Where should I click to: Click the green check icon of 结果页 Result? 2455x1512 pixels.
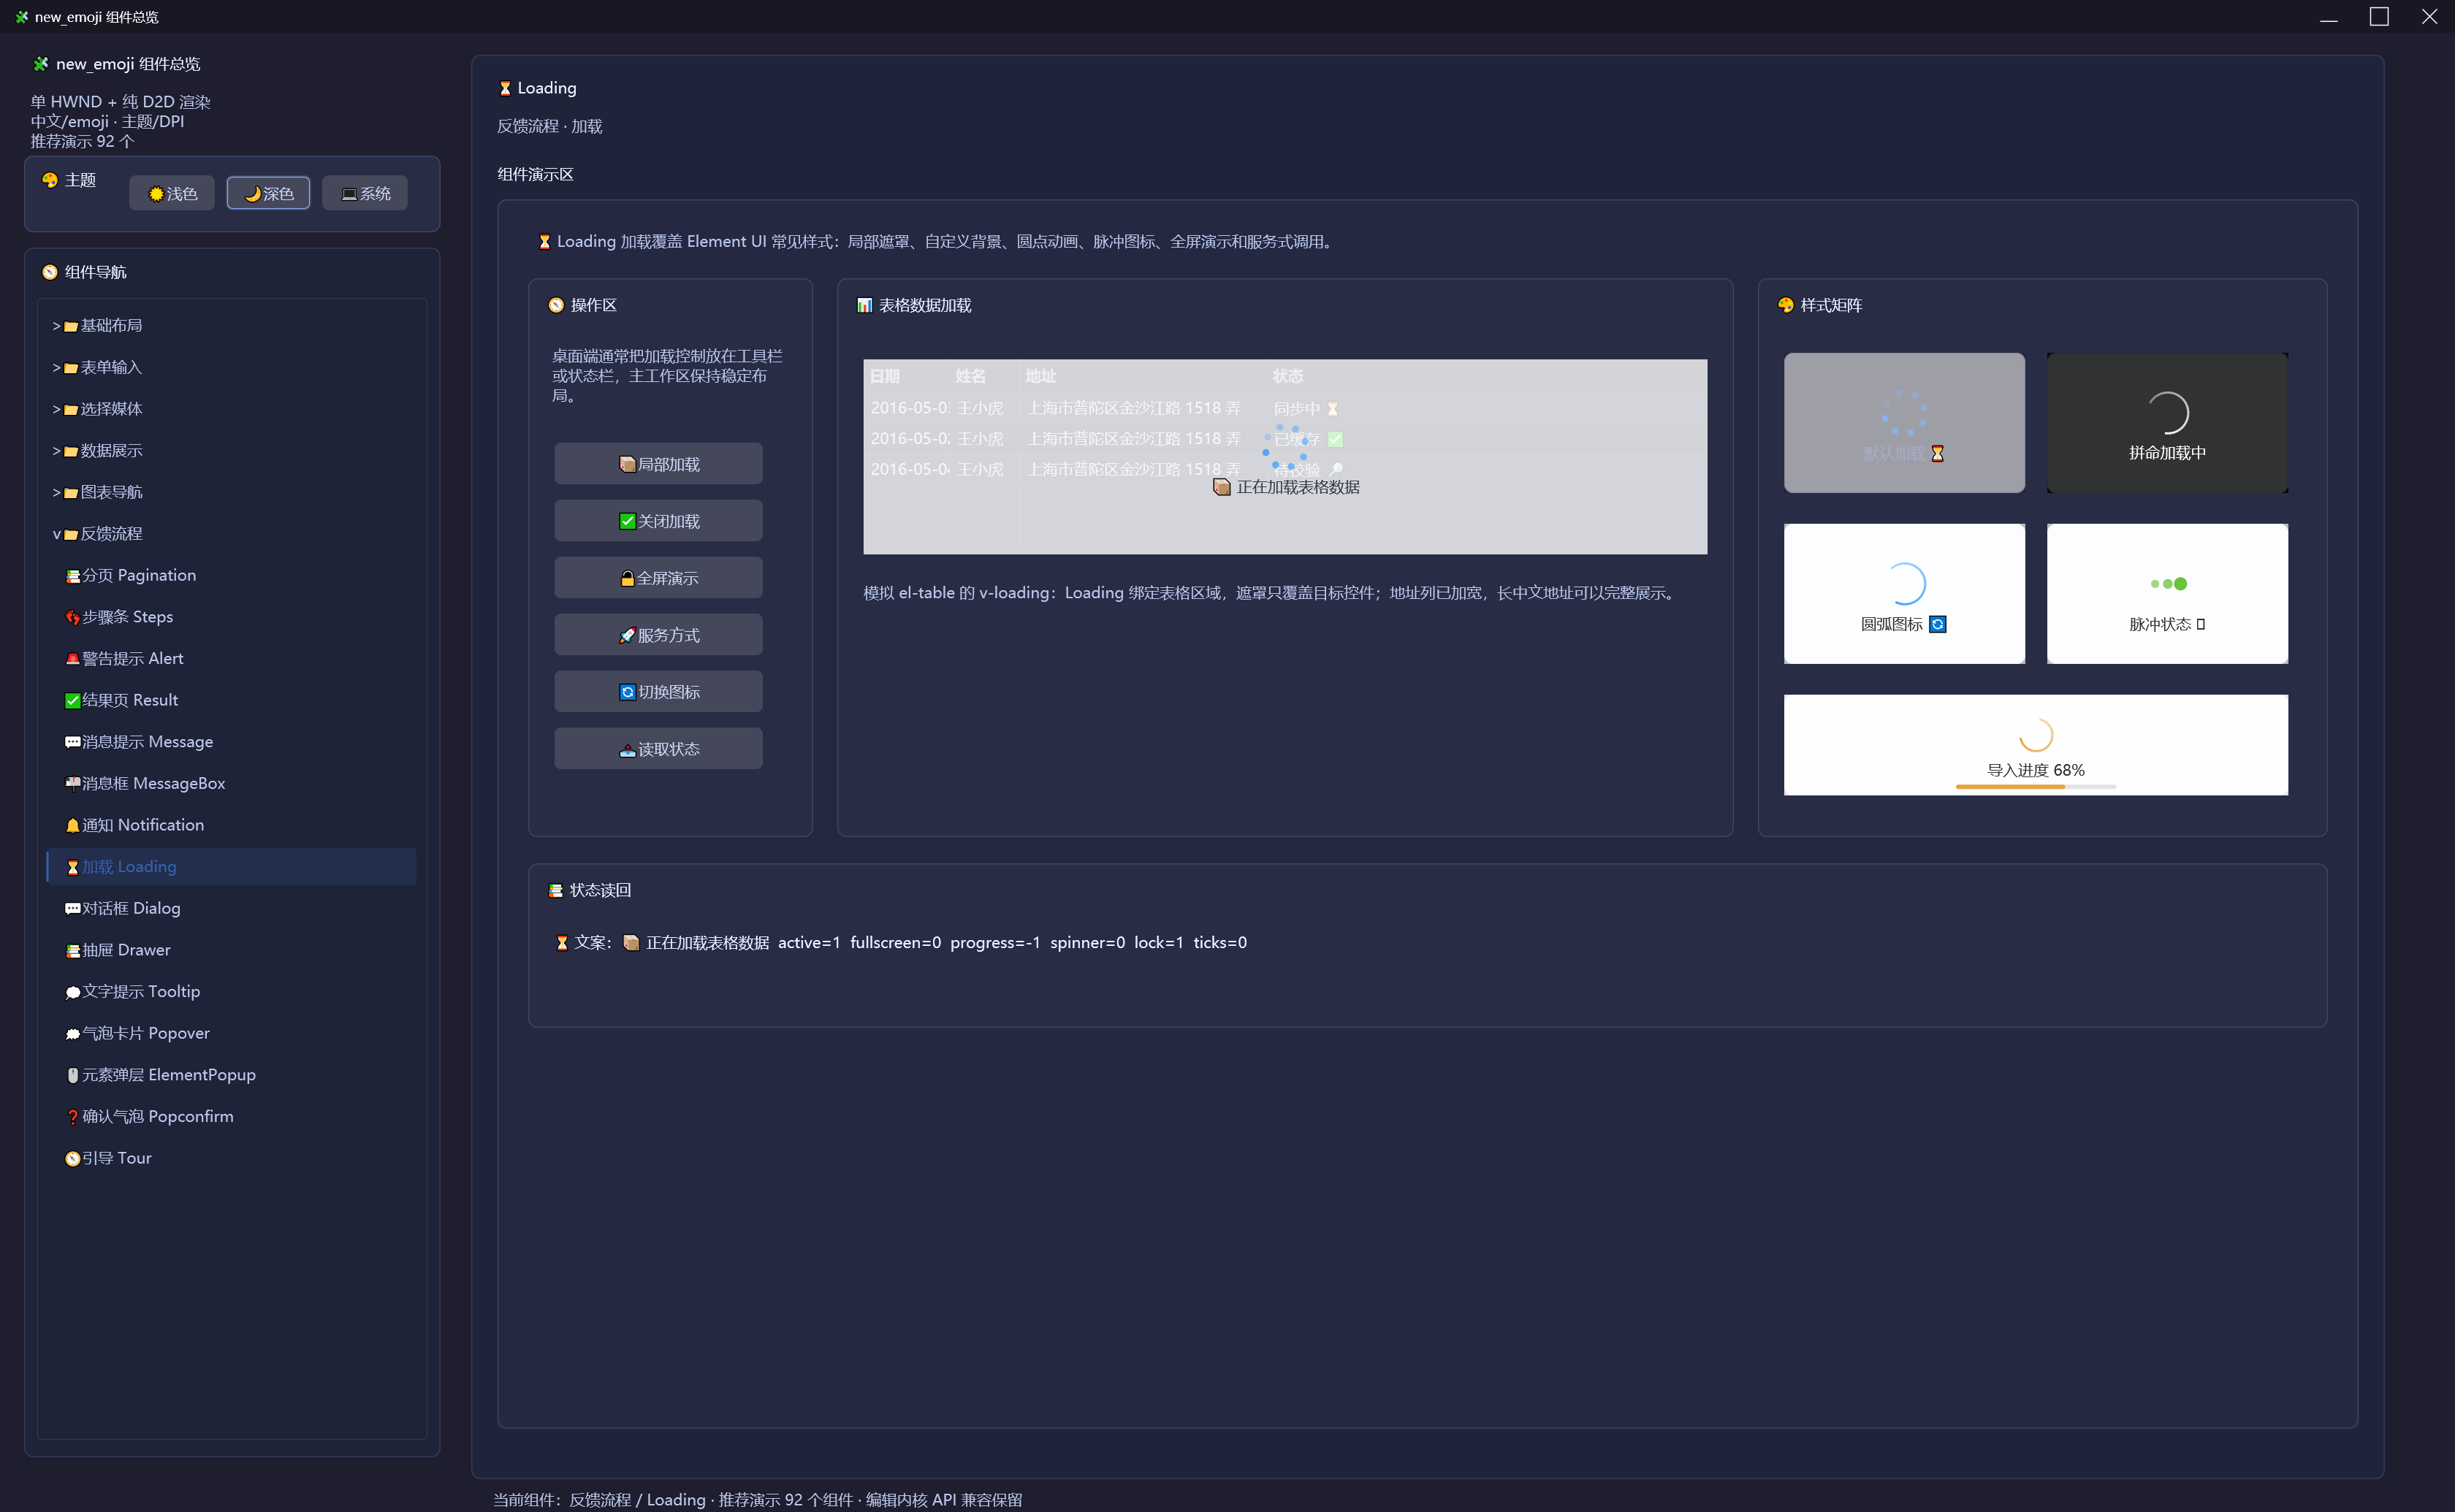pos(73,701)
